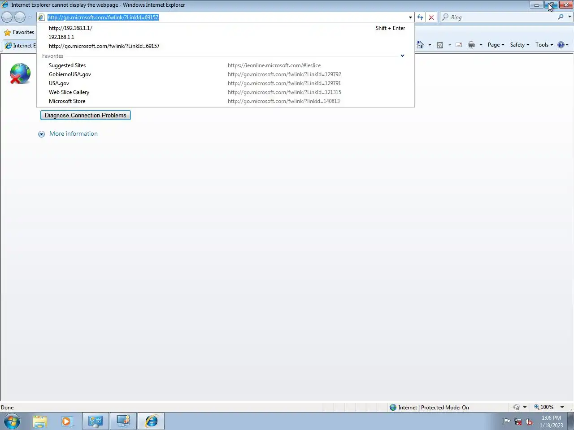Screen dimensions: 574x430
Task: Open the recent pages dropdown arrow
Action: tap(30, 17)
